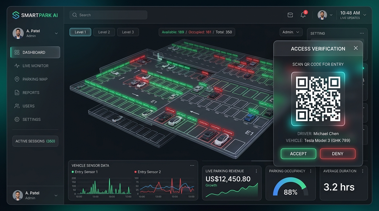Open the notifications bell icon
Screen dimensions: 379x211
[x=303, y=15]
